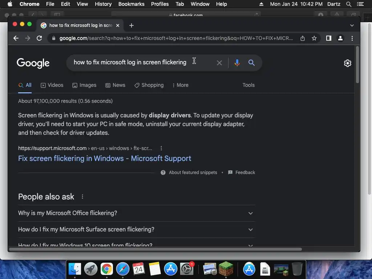
Task: Open System Preferences from the Dock
Action: pos(187,269)
